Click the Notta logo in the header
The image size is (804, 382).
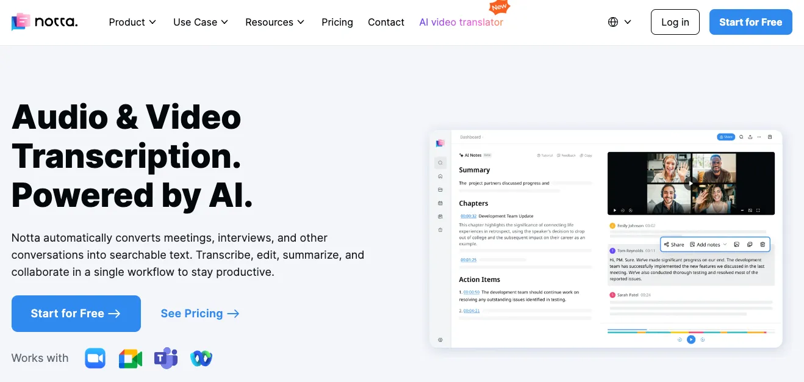point(45,22)
